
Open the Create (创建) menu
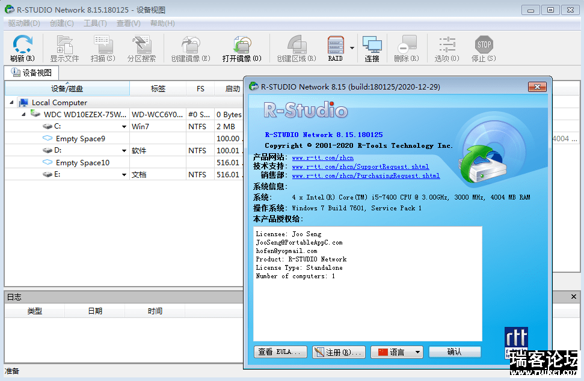(x=61, y=23)
